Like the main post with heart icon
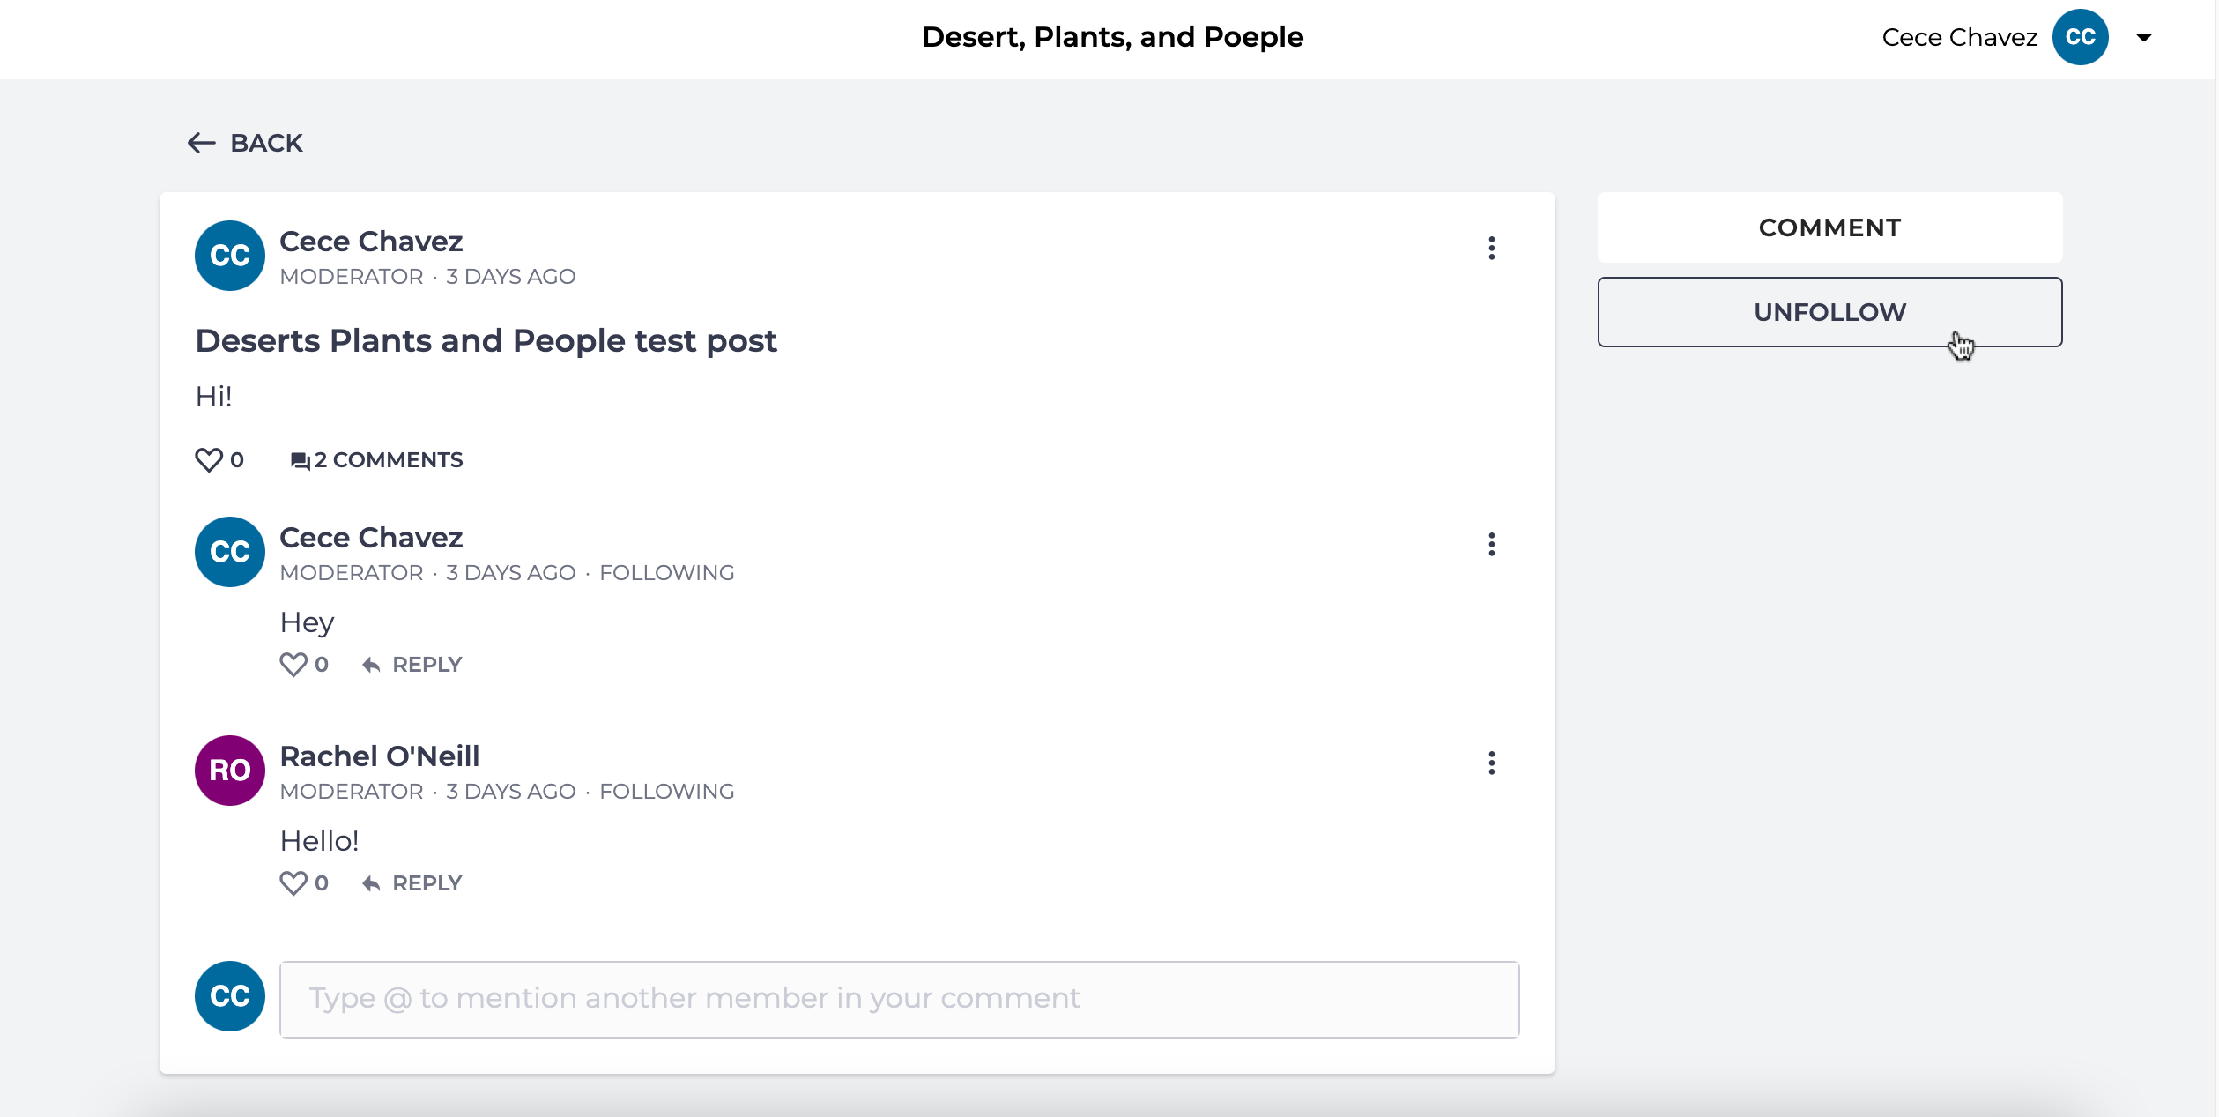The height and width of the screenshot is (1117, 2219). pyautogui.click(x=209, y=460)
